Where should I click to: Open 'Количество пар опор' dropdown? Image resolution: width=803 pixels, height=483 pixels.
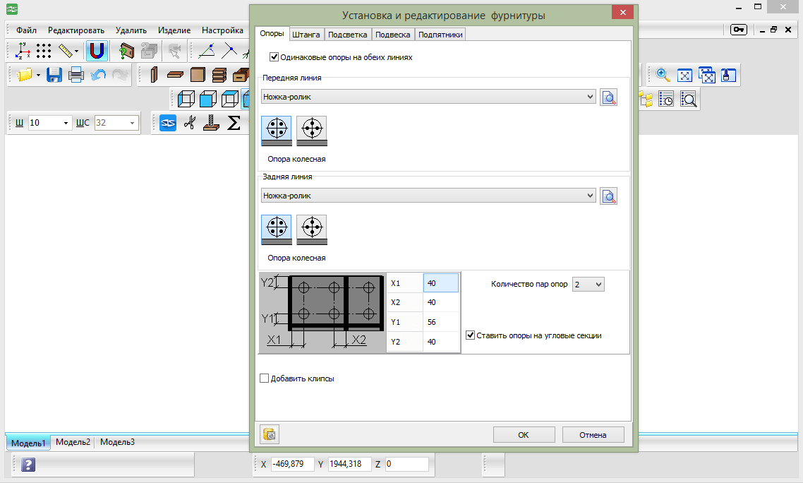pyautogui.click(x=588, y=284)
